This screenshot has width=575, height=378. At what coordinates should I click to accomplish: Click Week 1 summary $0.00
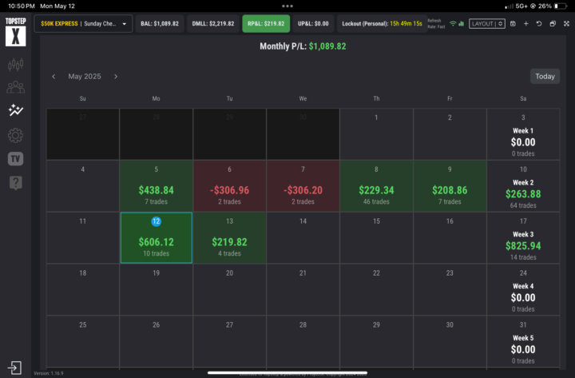(523, 141)
